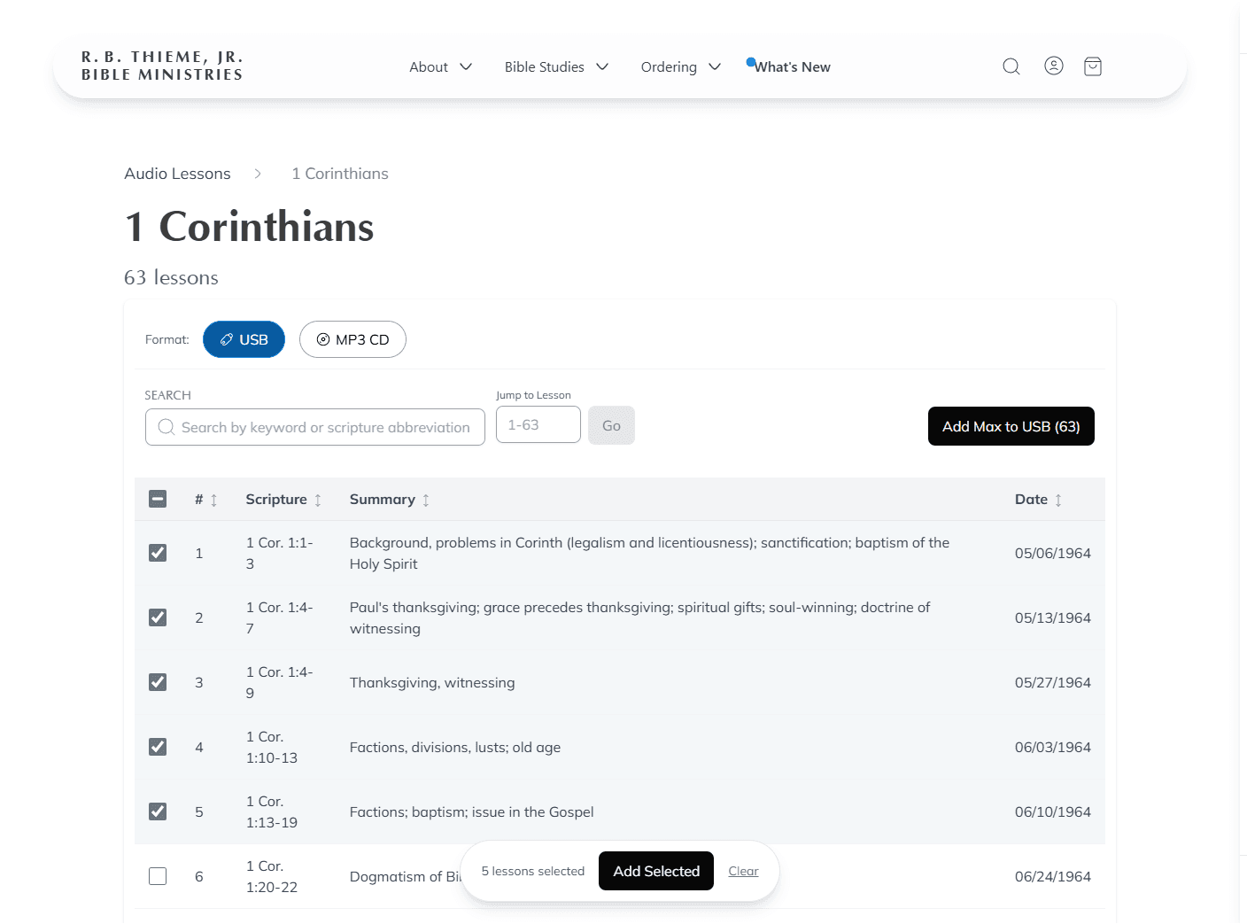The width and height of the screenshot is (1247, 924).
Task: Sort by the lesson number column arrows
Action: [213, 499]
